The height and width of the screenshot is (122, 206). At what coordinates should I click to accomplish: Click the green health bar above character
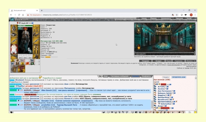tap(25, 26)
